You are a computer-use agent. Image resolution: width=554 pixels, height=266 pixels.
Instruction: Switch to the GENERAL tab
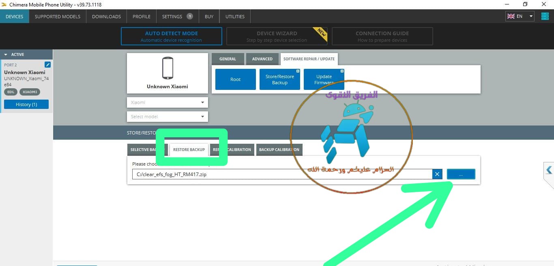point(228,59)
